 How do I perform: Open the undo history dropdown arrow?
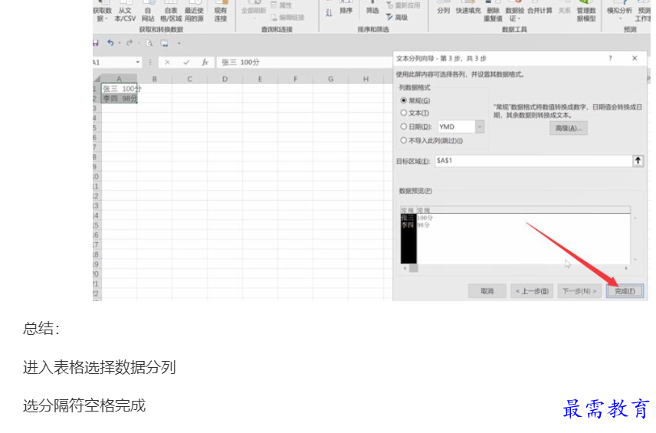(x=120, y=43)
